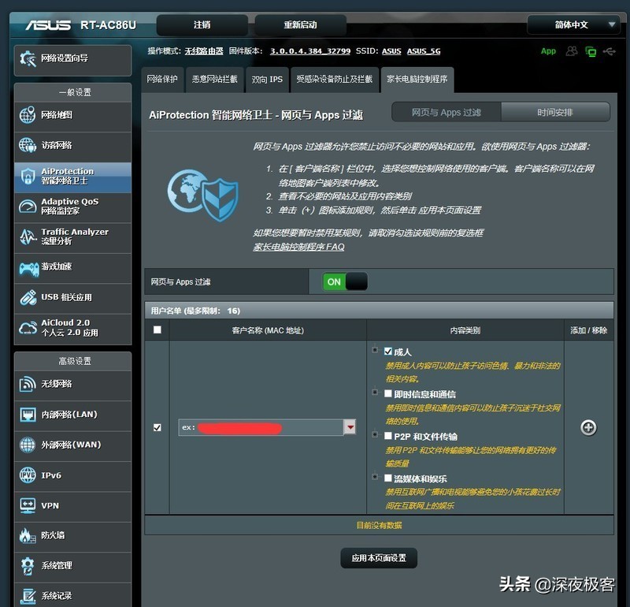This screenshot has height=607, width=630.
Task: Open 防火墙 firewall settings
Action: [72, 535]
